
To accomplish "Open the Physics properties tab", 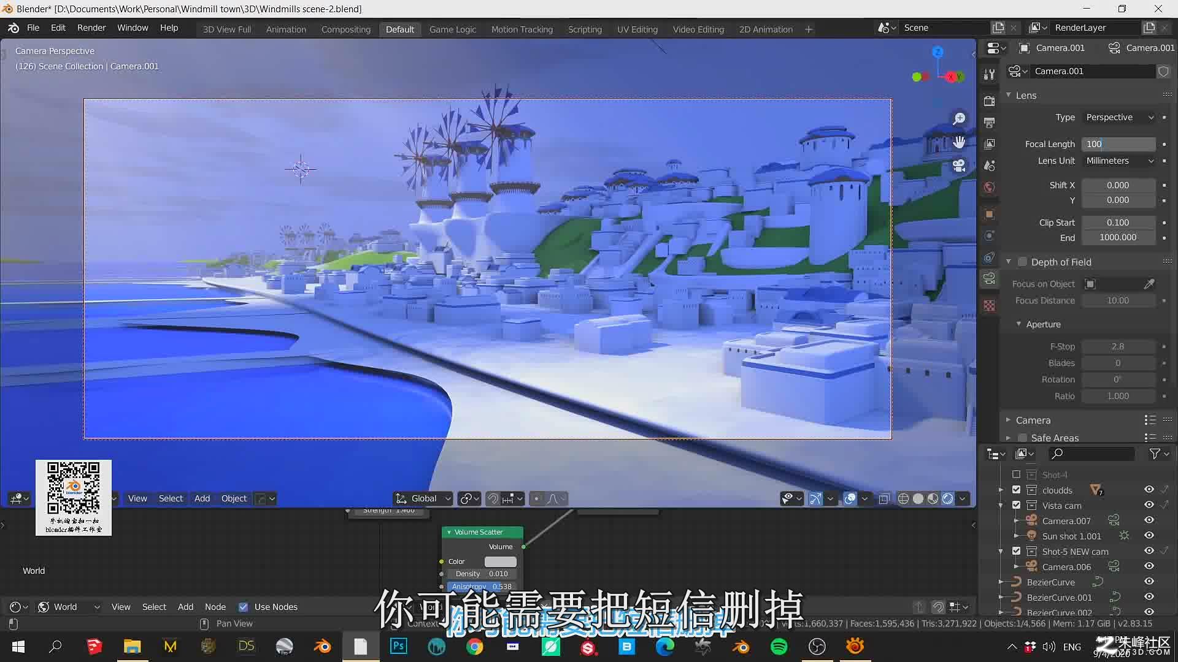I will (x=989, y=236).
